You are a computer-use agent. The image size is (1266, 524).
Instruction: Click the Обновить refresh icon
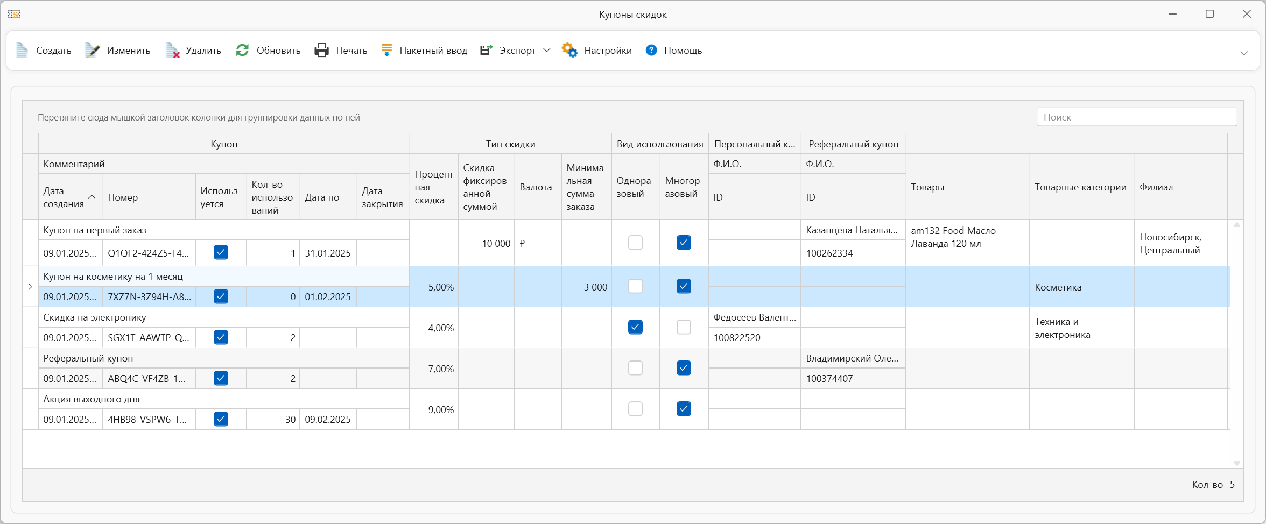(x=242, y=50)
